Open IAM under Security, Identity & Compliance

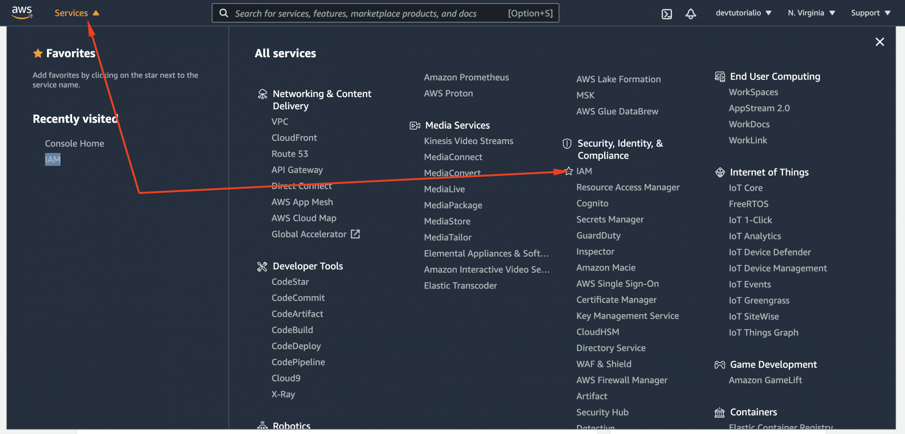(x=584, y=171)
